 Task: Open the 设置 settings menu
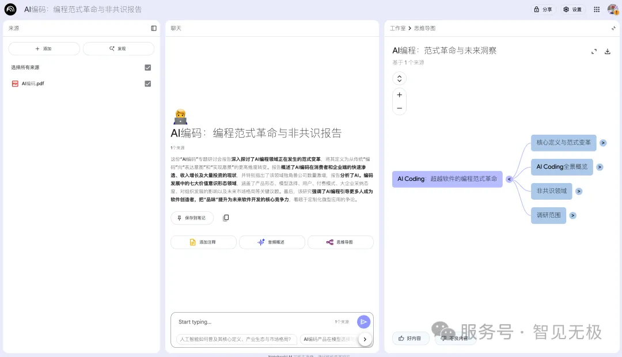[x=572, y=9]
